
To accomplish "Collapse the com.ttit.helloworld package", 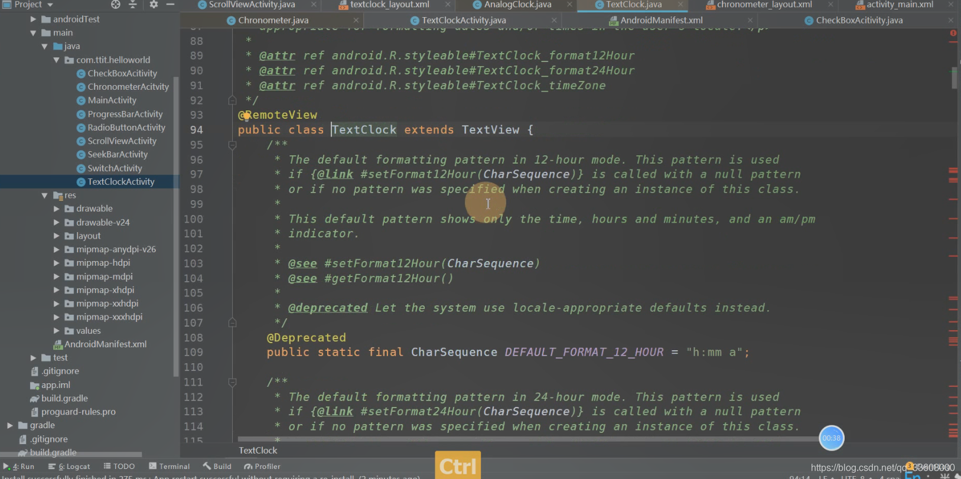I will click(x=56, y=60).
